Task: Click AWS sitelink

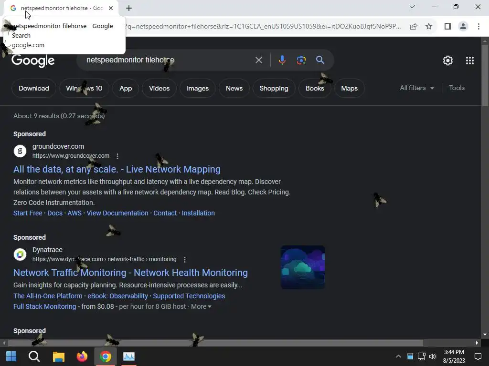Action: pos(74,213)
